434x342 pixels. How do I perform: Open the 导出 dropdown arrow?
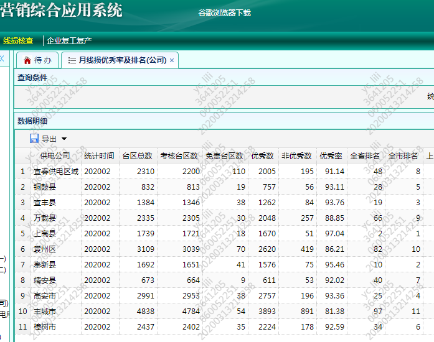pyautogui.click(x=64, y=139)
